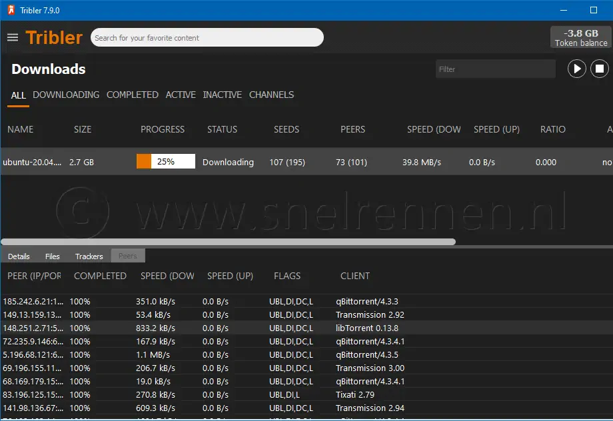Click the search for content field
The image size is (613, 421).
207,37
